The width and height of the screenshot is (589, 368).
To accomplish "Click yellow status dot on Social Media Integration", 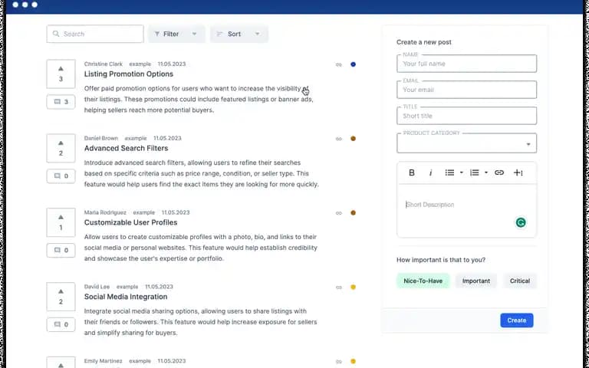I will coord(353,287).
